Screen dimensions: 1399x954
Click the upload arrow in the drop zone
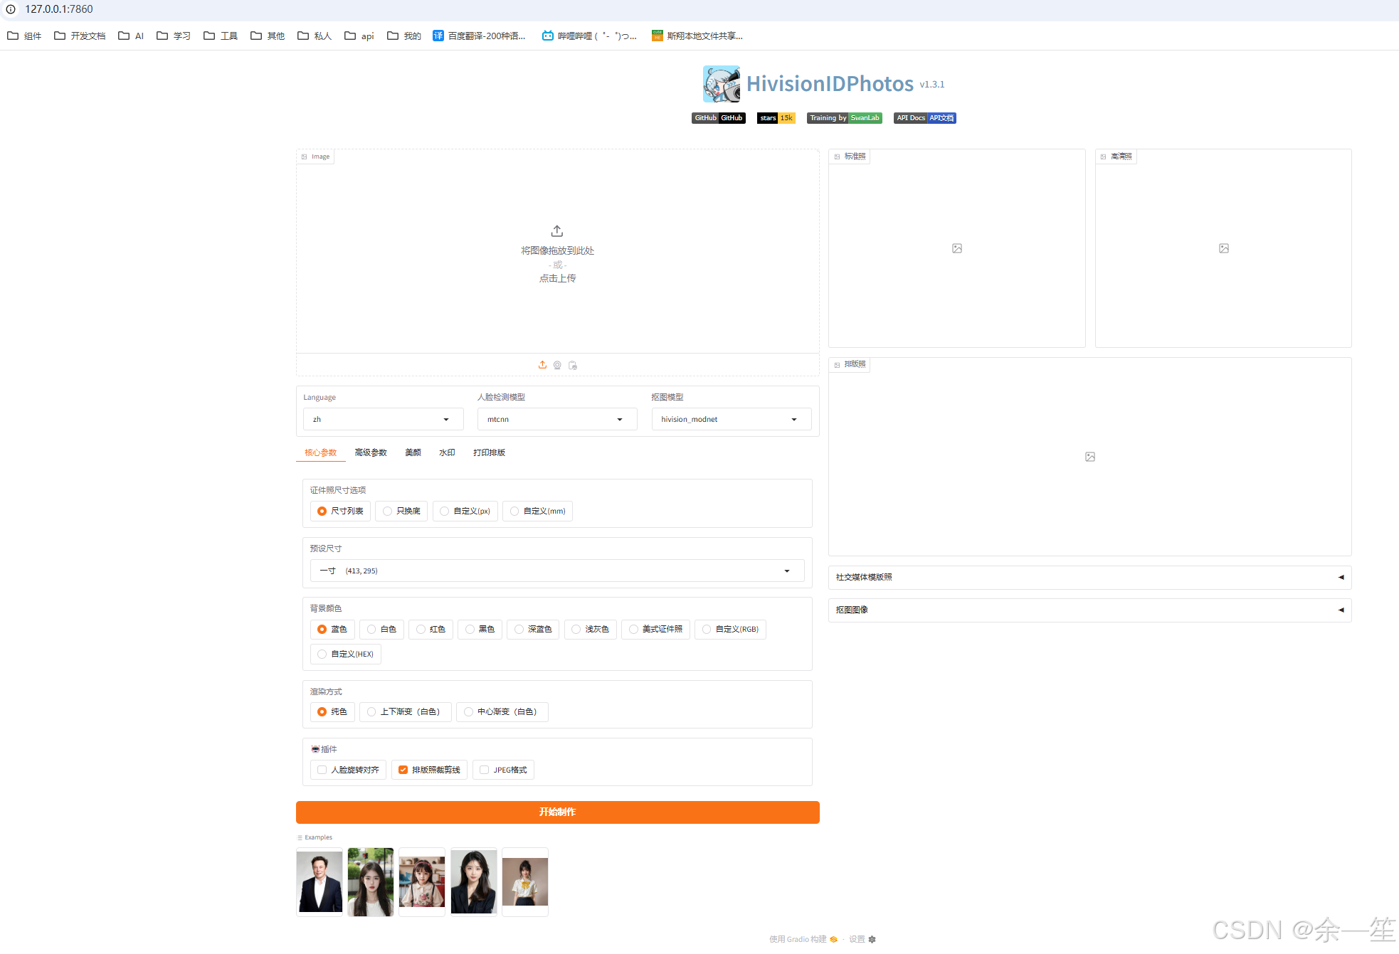click(557, 231)
